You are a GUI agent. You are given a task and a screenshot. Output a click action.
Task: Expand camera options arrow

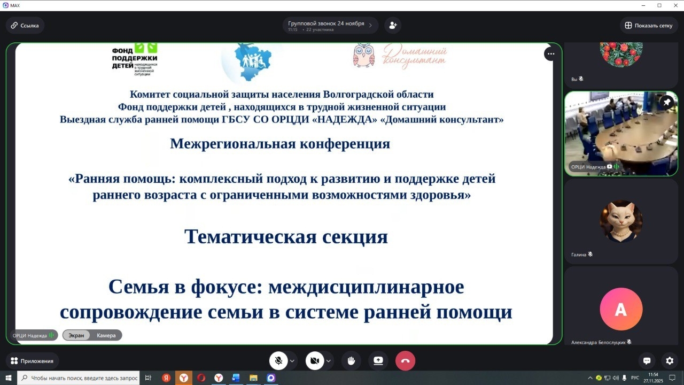(x=328, y=361)
